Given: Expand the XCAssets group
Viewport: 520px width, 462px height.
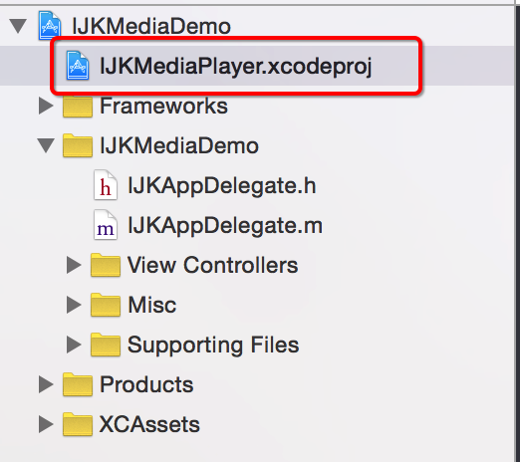Looking at the screenshot, I should [46, 424].
